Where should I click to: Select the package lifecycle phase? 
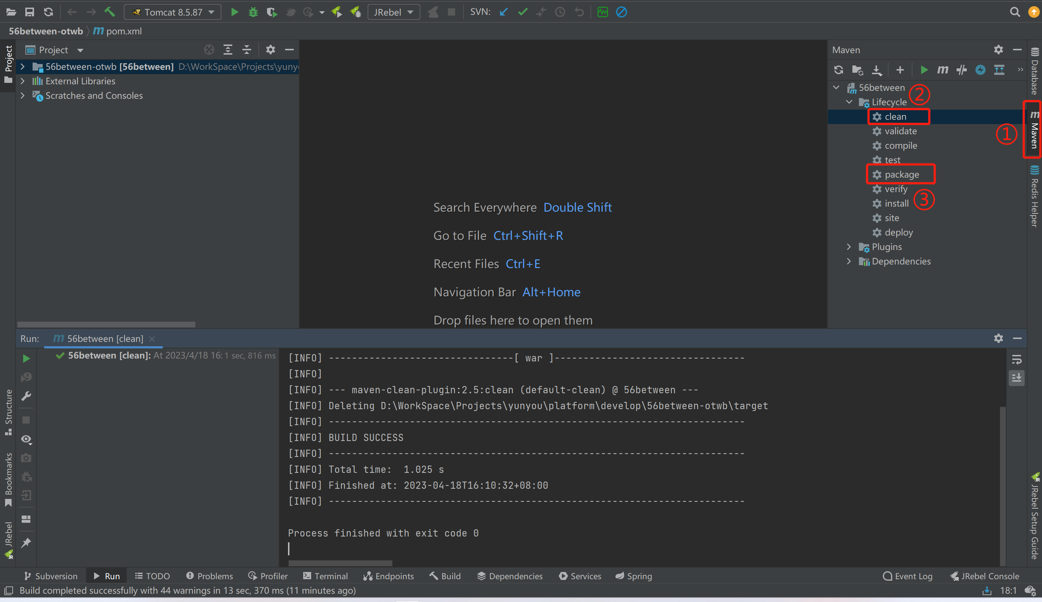(902, 174)
